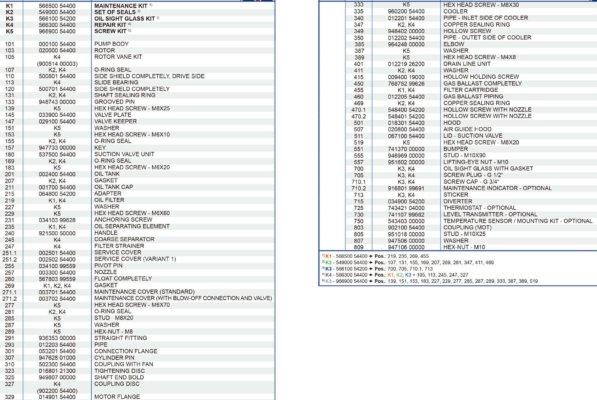Screen dimensions: 597x400
Task: Click MAINTENANCE INDICATOR - OPTIONAL entry
Action: [x=497, y=188]
